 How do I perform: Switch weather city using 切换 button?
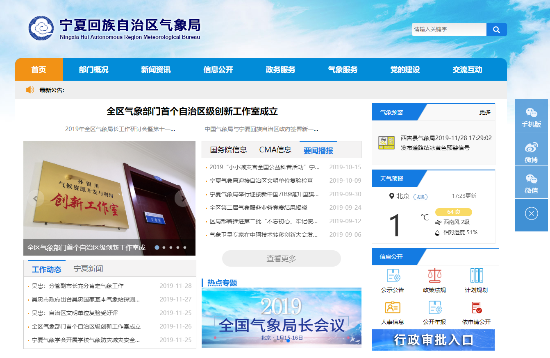click(x=420, y=197)
